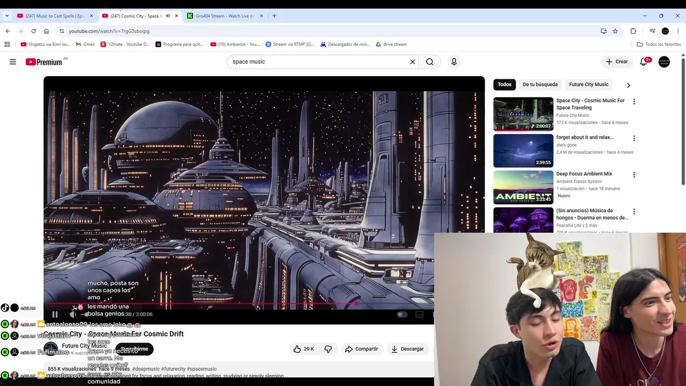This screenshot has height=386, width=686.
Task: Open Shigatsu wa Kimi no bookmark
Action: tap(45, 44)
